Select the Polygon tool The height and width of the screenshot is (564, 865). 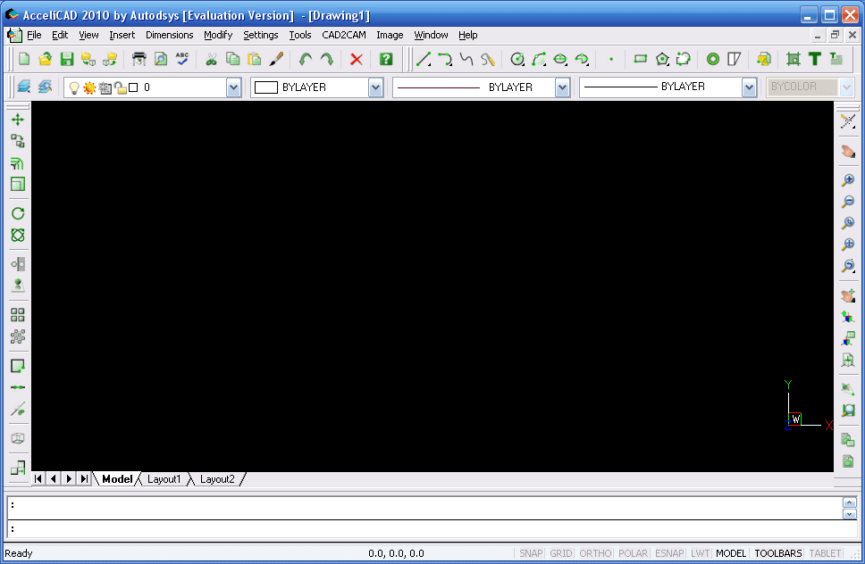pos(662,59)
